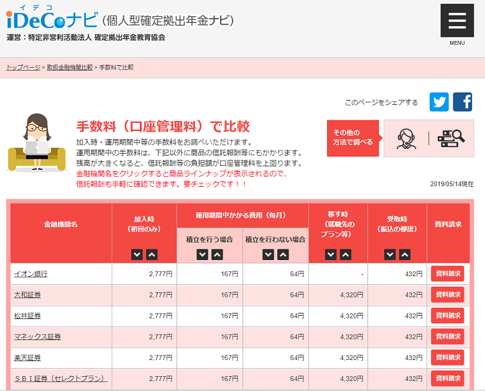Click the その他の方法で調べる red label
Image resolution: width=485 pixels, height=391 pixels.
[x=353, y=138]
